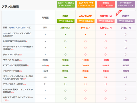The height and width of the screenshot is (103, 137).
Task: Click footnote ※5 beside FTPアクセス利用可能容量
Action: coord(28,66)
